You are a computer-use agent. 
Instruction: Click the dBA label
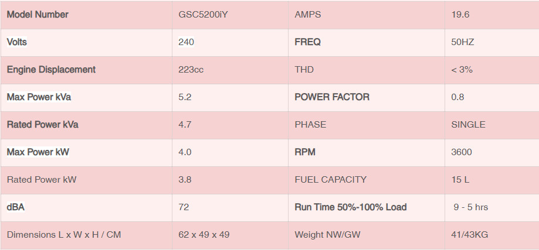(x=16, y=207)
